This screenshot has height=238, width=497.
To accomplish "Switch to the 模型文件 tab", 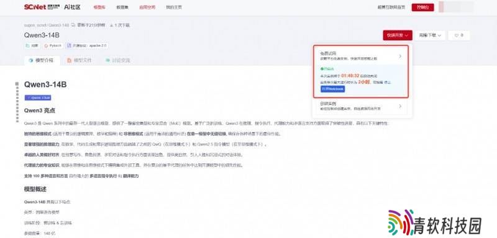I will pyautogui.click(x=80, y=60).
